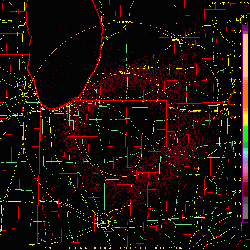Image resolution: width=250 pixels, height=250 pixels.
Task: Click the 2.6 scale value
Action: (x=237, y=142)
